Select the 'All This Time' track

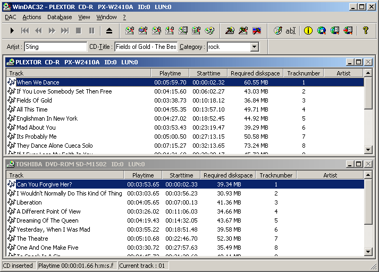pos(185,109)
